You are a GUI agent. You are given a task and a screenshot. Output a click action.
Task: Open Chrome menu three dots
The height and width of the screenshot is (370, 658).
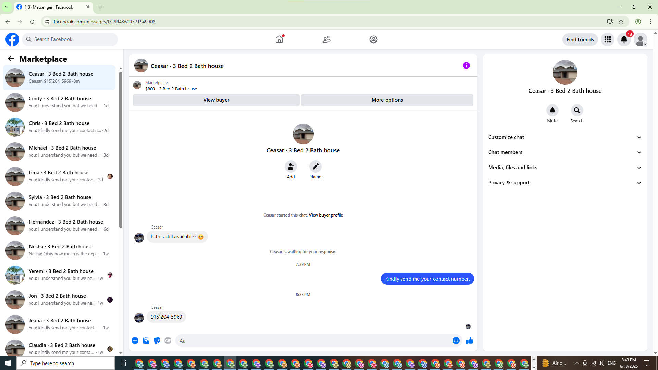(650, 22)
